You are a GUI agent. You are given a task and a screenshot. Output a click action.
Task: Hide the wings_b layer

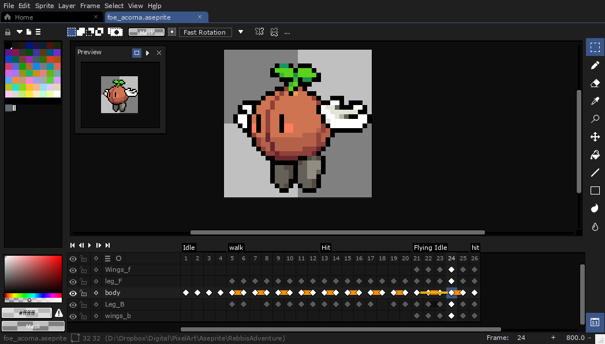click(x=73, y=316)
